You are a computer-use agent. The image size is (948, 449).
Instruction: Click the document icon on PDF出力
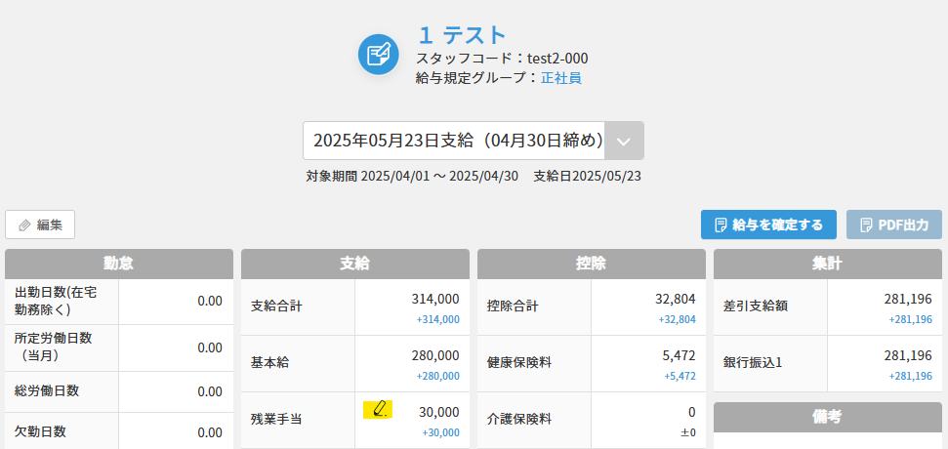pyautogui.click(x=865, y=224)
